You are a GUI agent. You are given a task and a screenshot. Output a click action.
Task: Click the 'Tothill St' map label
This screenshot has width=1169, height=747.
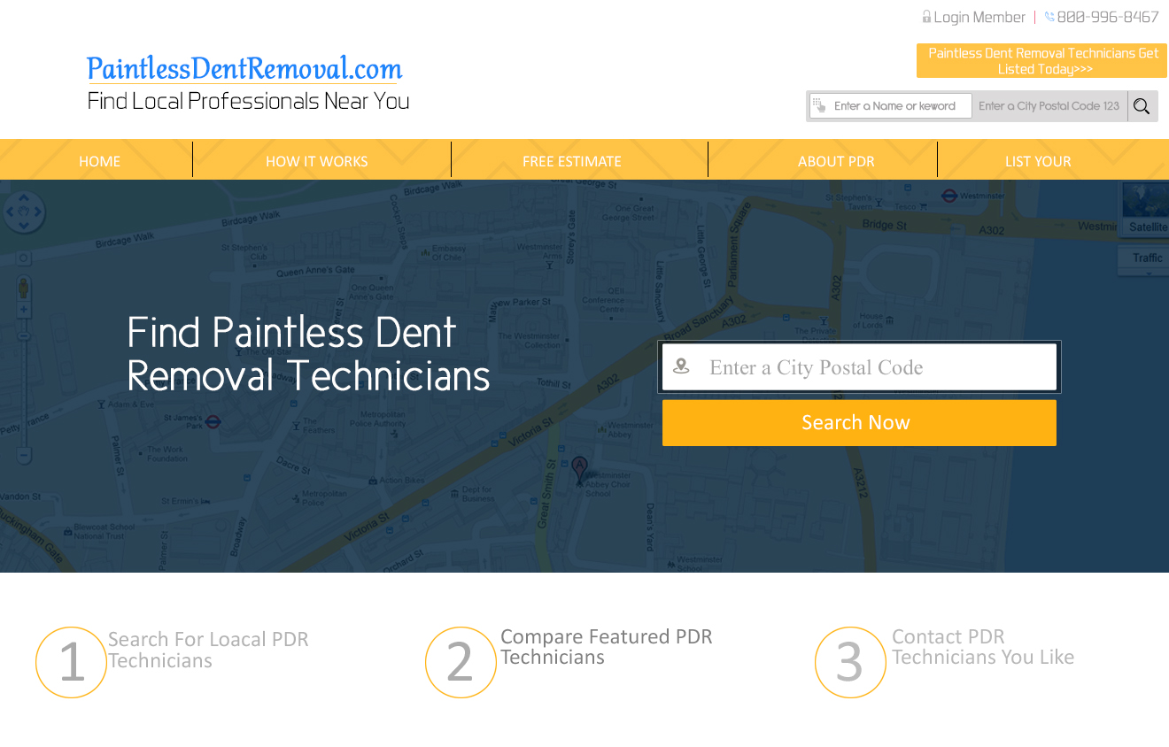pyautogui.click(x=554, y=384)
